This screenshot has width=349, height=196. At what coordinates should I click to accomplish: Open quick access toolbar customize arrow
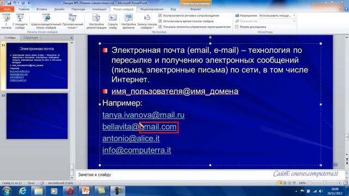(29, 3)
